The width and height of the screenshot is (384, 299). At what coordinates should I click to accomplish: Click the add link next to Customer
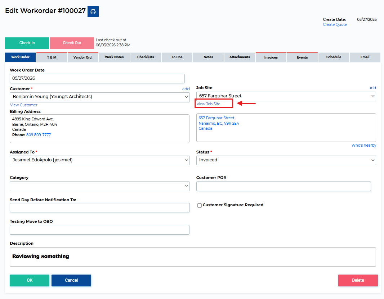186,89
